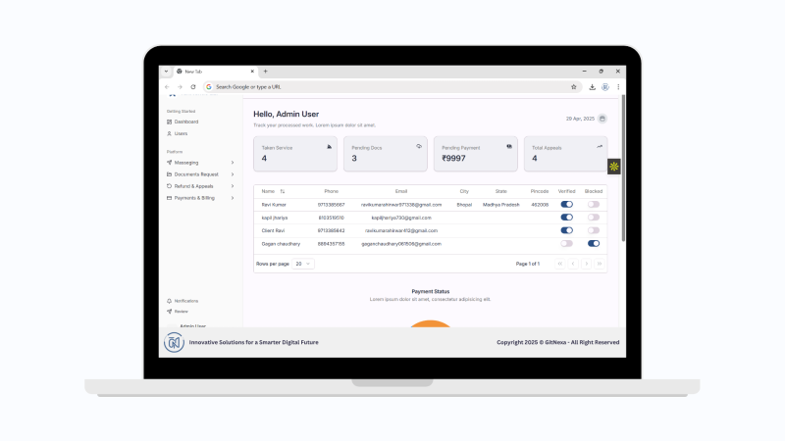Viewport: 785px width, 441px height.
Task: Bookmark this page with the star icon
Action: coord(574,86)
